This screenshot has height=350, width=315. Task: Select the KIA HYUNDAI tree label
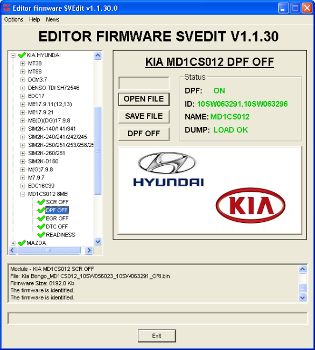point(44,55)
